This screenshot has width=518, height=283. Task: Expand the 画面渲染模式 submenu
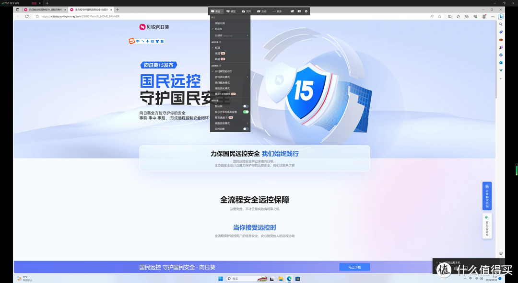point(230,124)
